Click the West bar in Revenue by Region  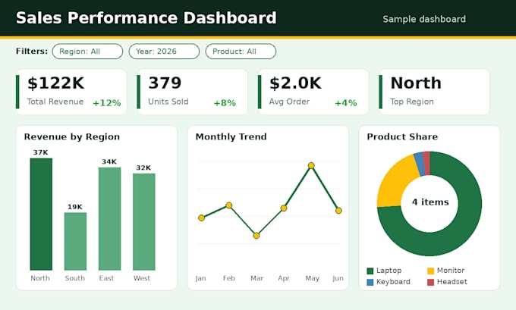coord(144,221)
